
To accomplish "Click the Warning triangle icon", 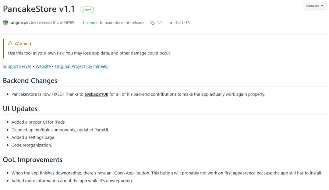I will coord(10,43).
